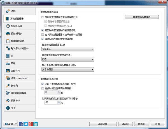The width and height of the screenshot is (168, 129).
Task: Click the 取消(C) button
Action: [x=142, y=124]
